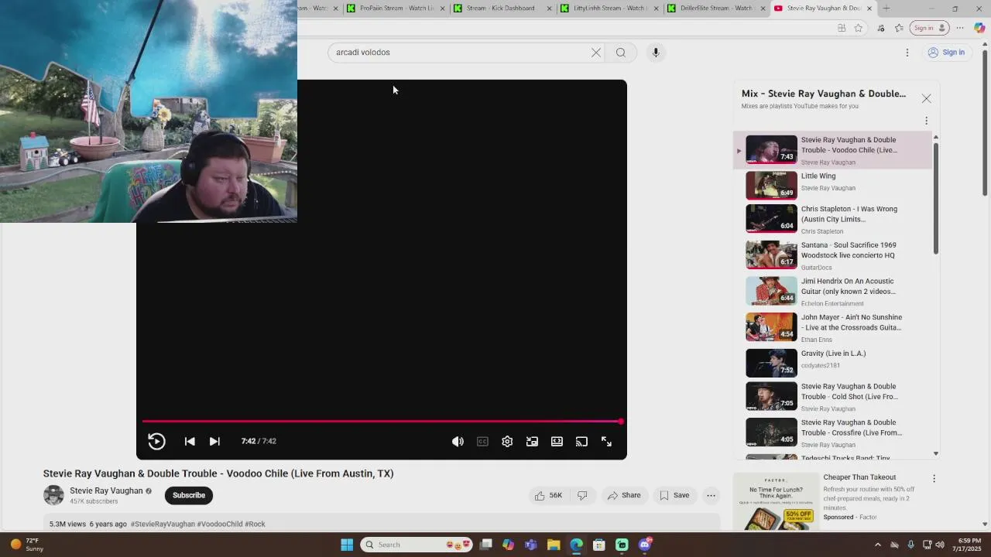Switch to ProPaiin Stream browser tab
The width and height of the screenshot is (991, 557).
click(x=396, y=9)
